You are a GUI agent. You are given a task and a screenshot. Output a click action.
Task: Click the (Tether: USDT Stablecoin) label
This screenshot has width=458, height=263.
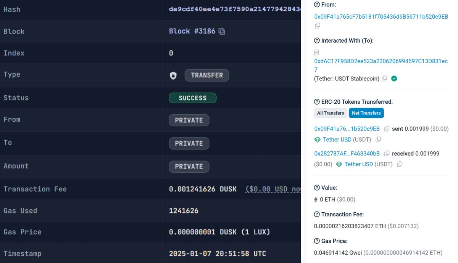(x=347, y=79)
